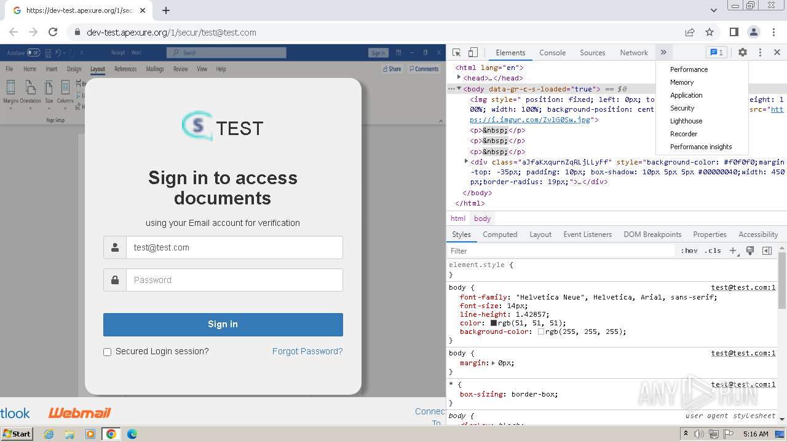
Task: Open media player taskbar icon
Action: pos(90,434)
